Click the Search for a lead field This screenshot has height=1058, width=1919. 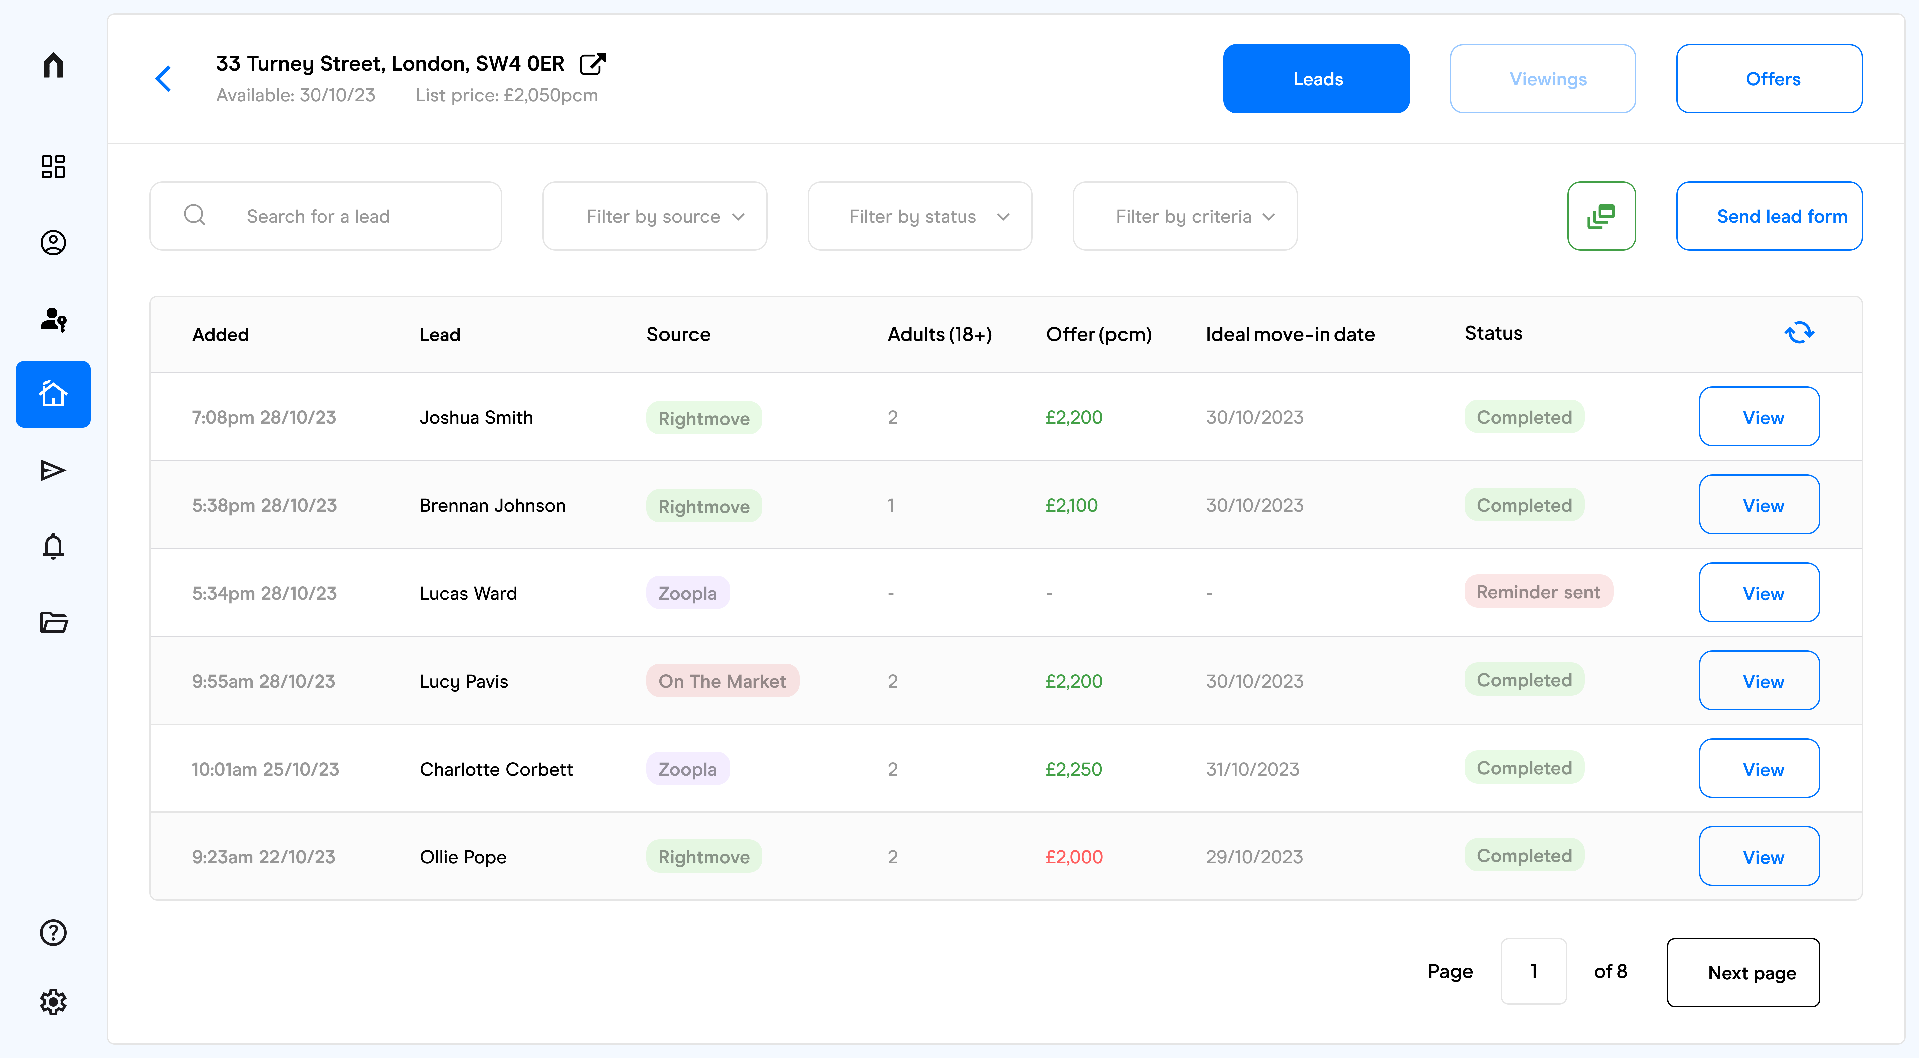[325, 216]
